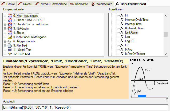Click the File Text clock icon
The height and width of the screenshot is (111, 170).
tap(10, 46)
